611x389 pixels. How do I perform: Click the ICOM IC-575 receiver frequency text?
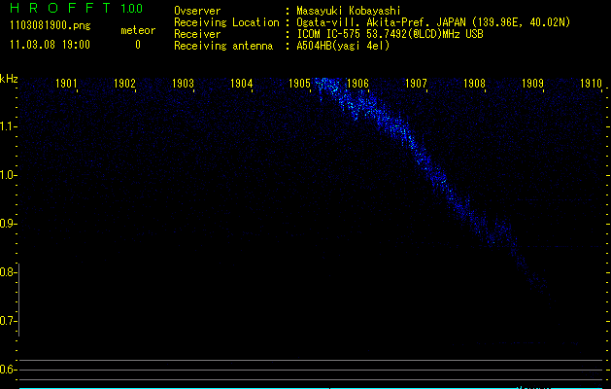[x=390, y=34]
